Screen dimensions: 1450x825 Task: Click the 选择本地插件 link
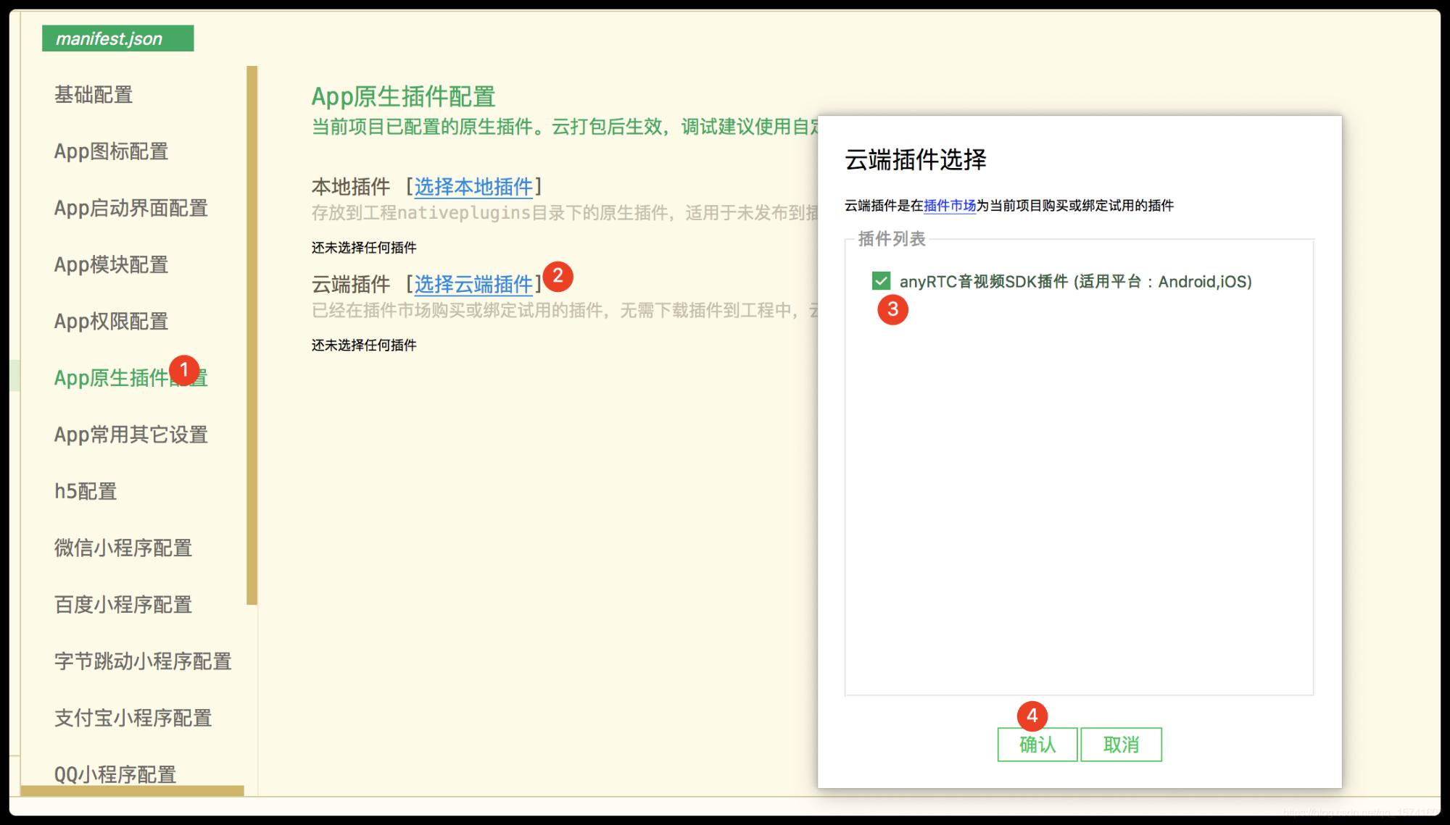(x=473, y=187)
